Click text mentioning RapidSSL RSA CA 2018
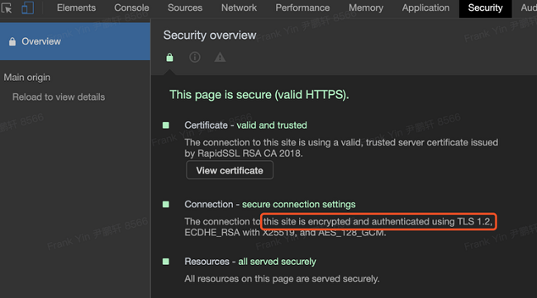The height and width of the screenshot is (298, 537). point(341,148)
